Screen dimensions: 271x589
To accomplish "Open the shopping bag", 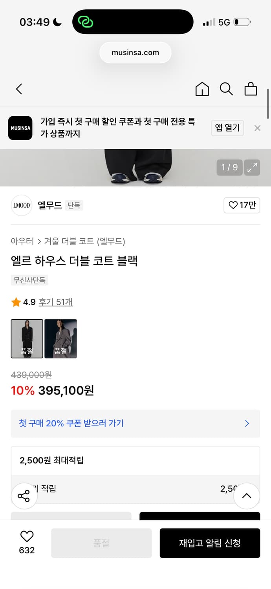I will tap(251, 89).
